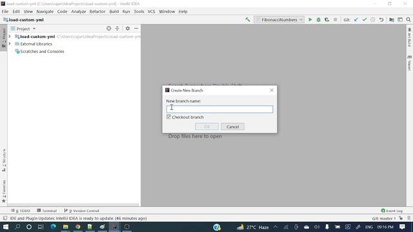This screenshot has width=413, height=232.
Task: Open the Tools menu
Action: [x=139, y=12]
